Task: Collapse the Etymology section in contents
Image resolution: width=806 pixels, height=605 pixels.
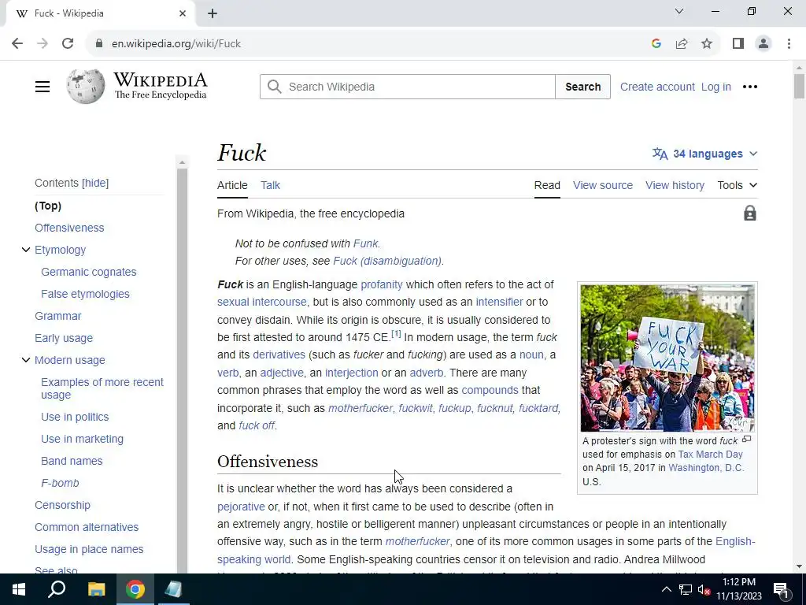Action: (26, 250)
